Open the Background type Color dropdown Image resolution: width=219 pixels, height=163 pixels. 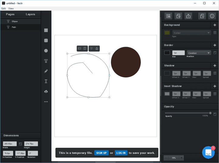192,33
